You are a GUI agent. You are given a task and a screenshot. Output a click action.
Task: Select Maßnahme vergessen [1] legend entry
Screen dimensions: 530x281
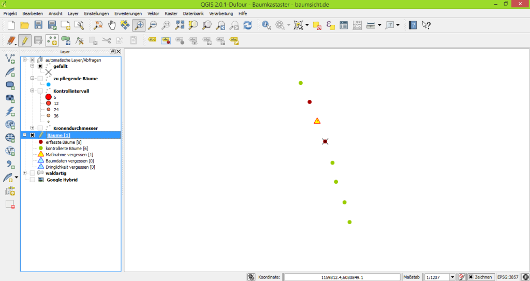click(69, 154)
